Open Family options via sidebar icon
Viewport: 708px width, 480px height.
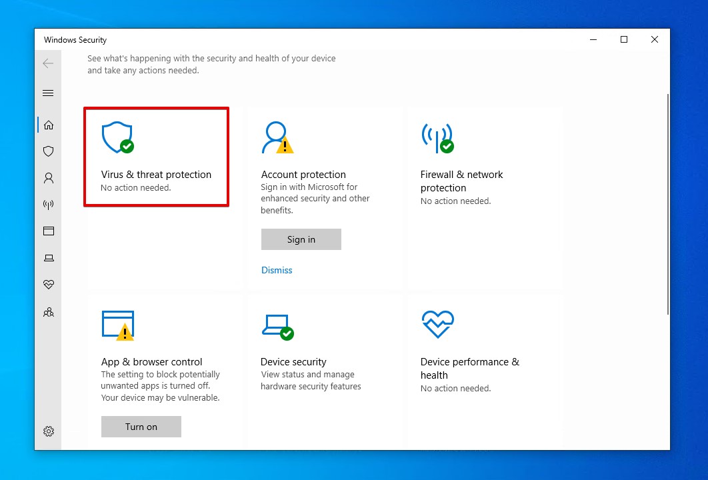coord(48,311)
